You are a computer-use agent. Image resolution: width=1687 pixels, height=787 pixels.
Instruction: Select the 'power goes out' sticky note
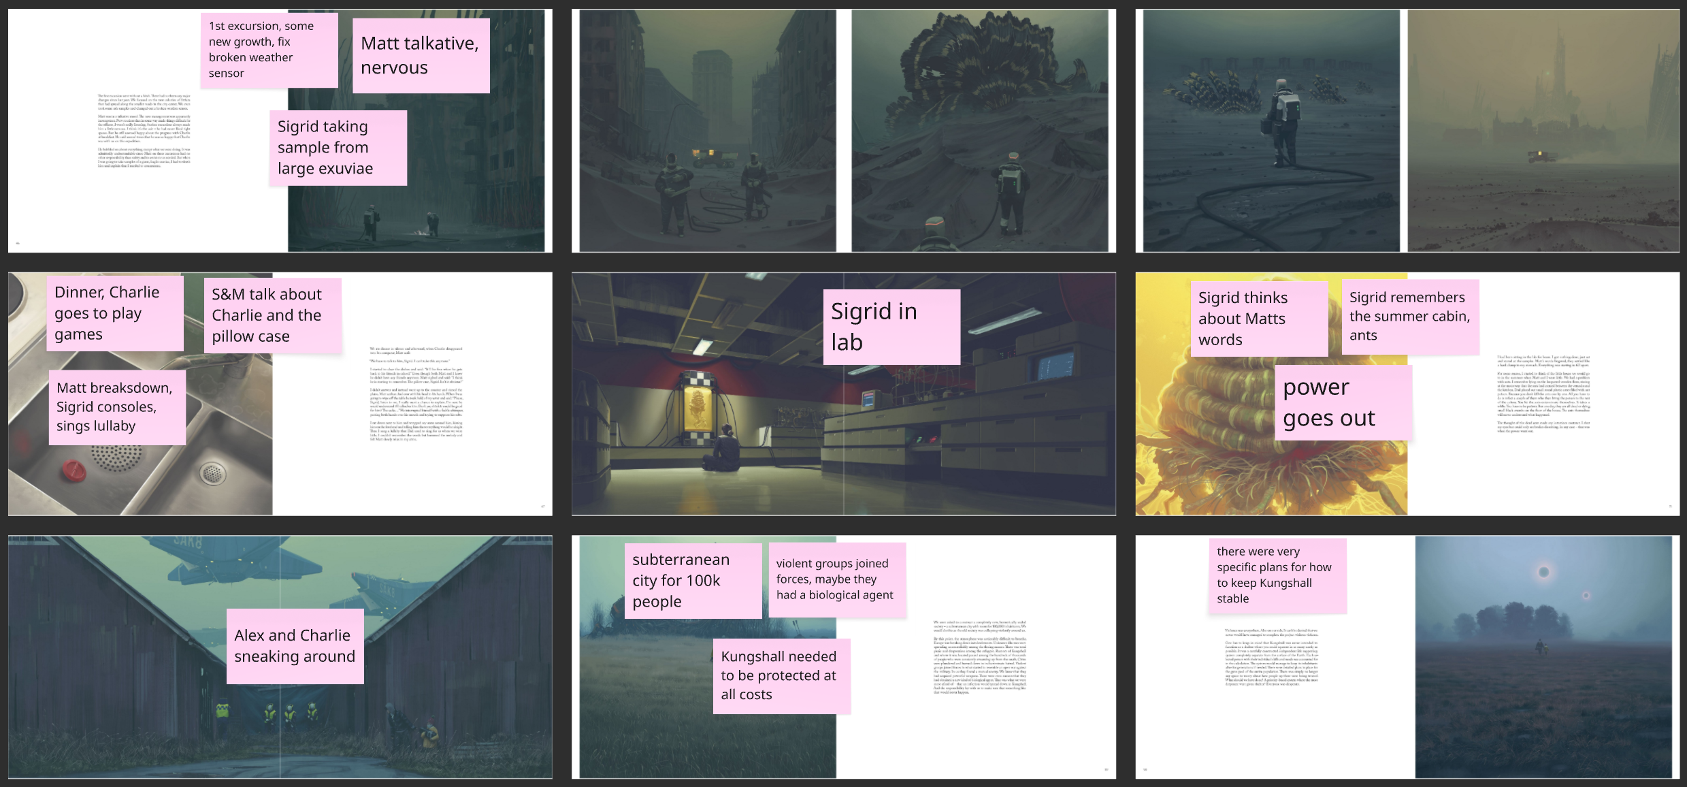pos(1344,402)
